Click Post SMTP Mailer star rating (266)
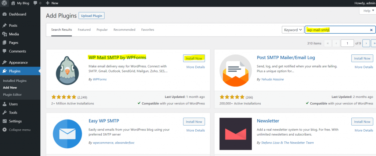 point(236,97)
